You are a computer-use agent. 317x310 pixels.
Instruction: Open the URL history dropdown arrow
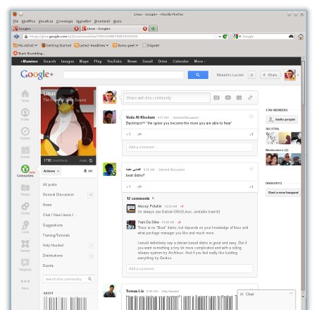[x=220, y=37]
